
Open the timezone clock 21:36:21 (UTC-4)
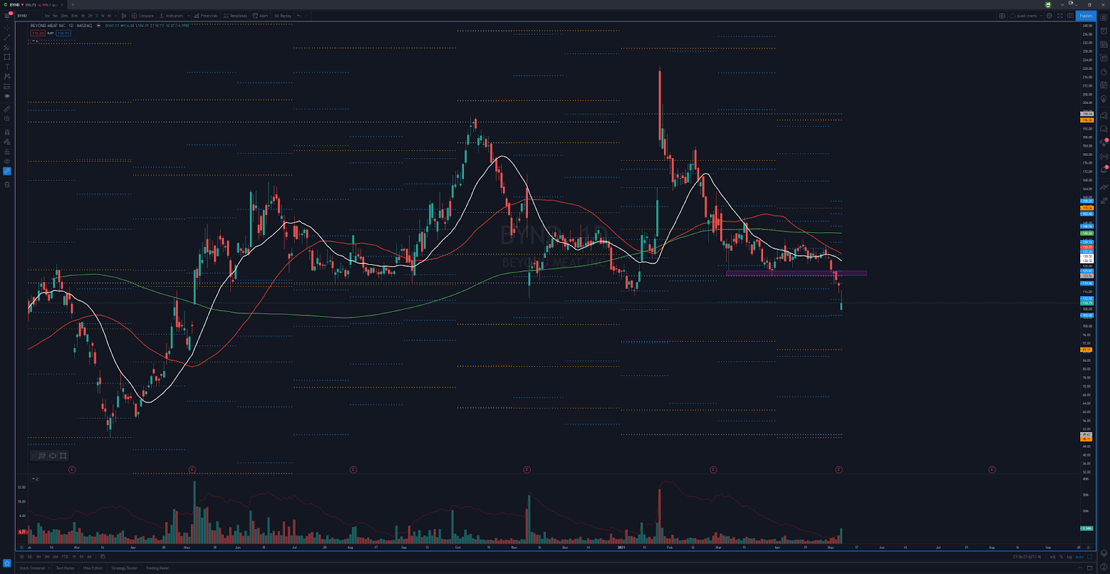pos(1027,557)
